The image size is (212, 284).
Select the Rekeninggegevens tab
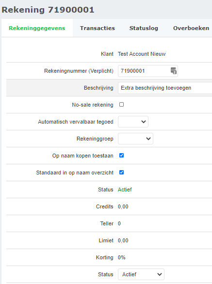coord(37,28)
